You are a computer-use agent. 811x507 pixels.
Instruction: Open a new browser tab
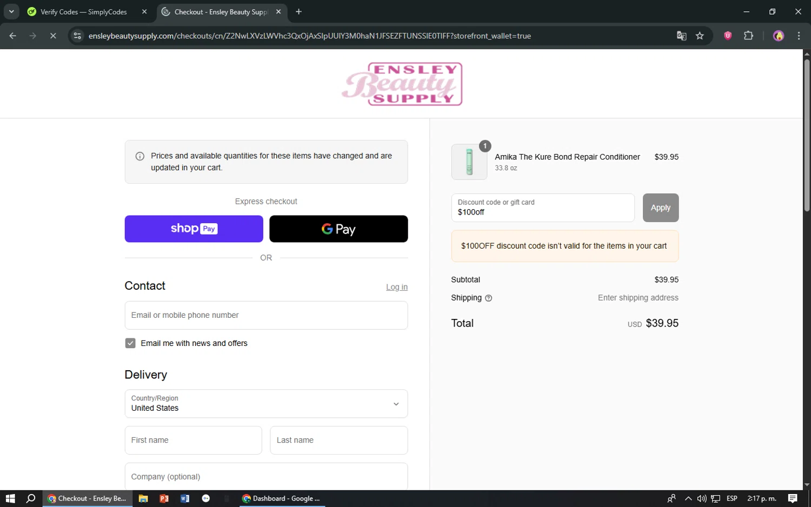[x=298, y=11]
